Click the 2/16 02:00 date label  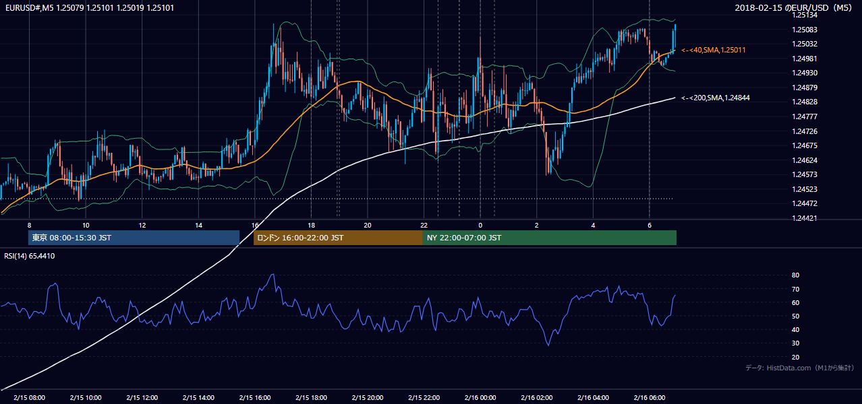pyautogui.click(x=537, y=398)
